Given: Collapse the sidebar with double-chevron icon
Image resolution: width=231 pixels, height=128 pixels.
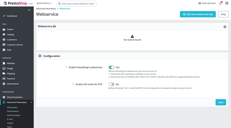Looking at the screenshot, I should point(29,10).
